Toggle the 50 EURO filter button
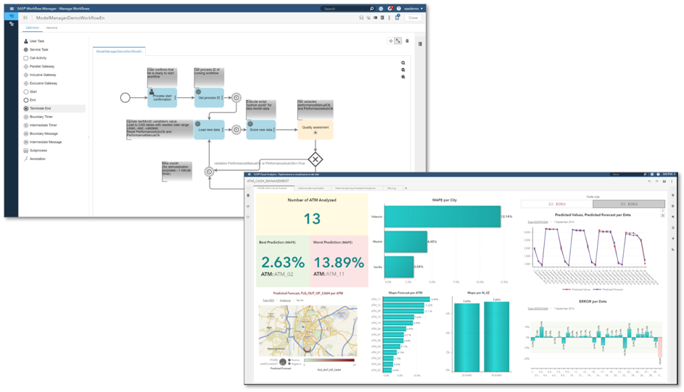 (629, 204)
